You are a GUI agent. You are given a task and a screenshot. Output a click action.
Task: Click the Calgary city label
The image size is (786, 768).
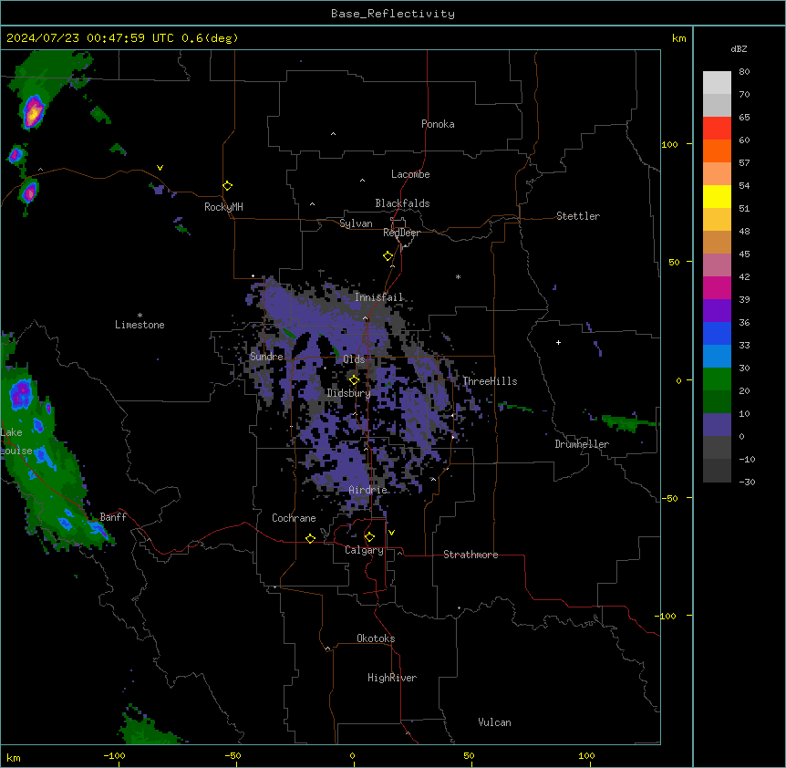[364, 550]
